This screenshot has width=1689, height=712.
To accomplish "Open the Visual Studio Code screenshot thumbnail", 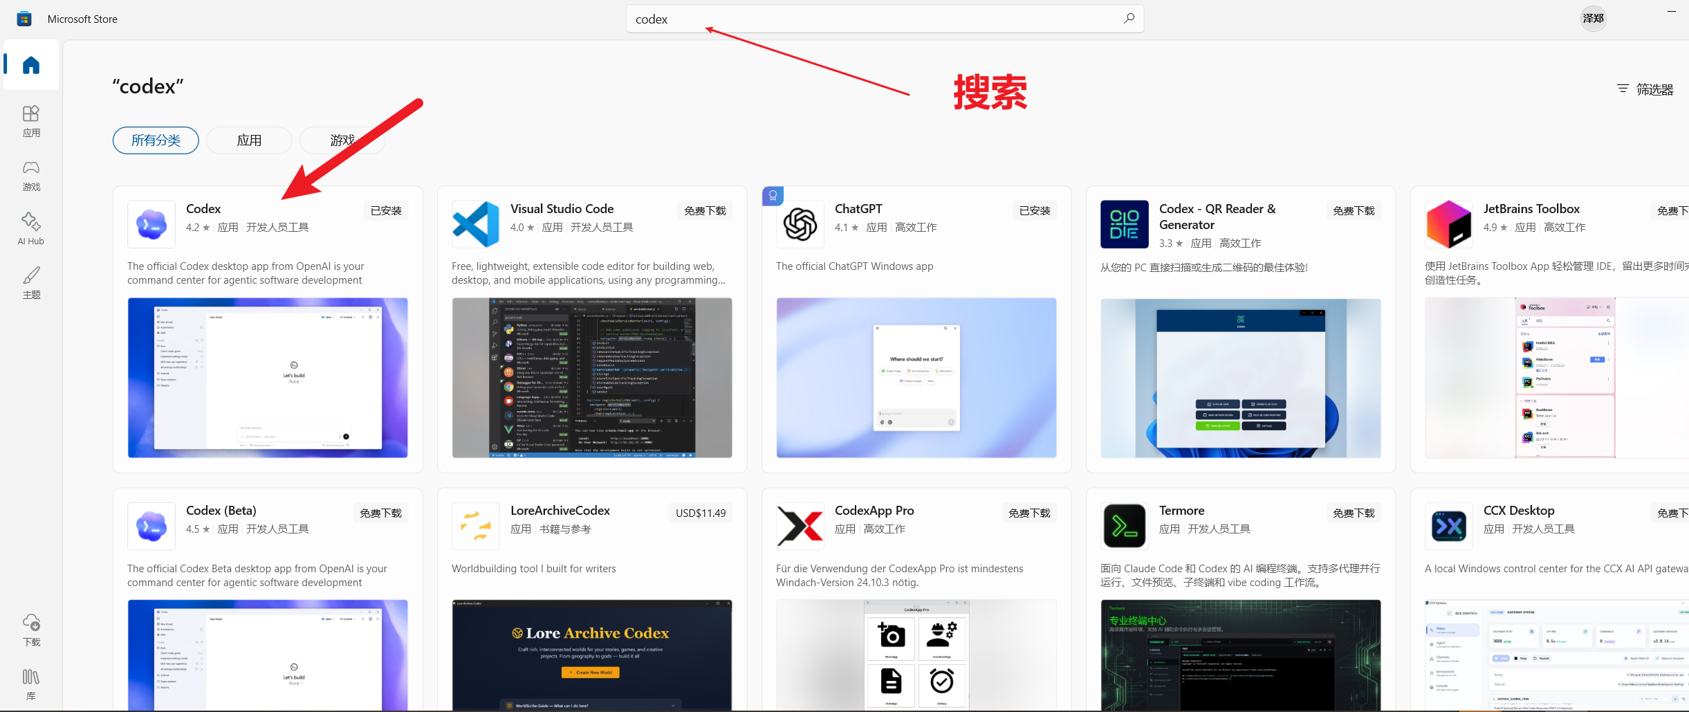I will 592,378.
